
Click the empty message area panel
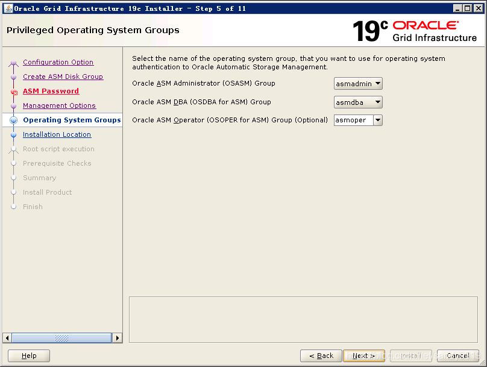pyautogui.click(x=303, y=319)
